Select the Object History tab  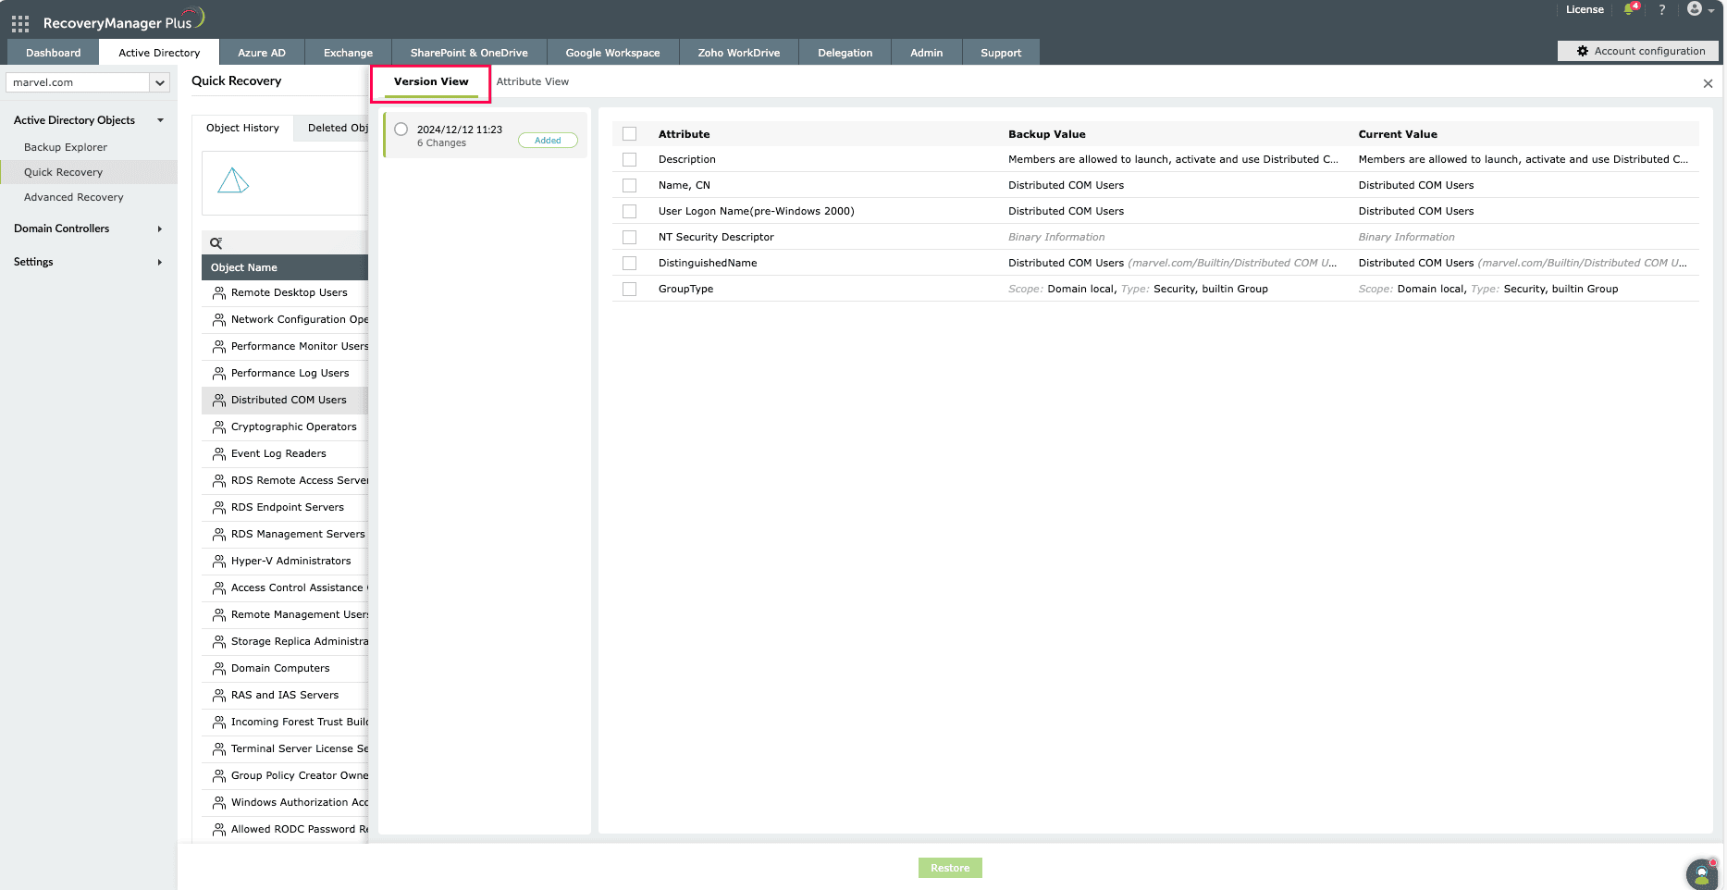tap(242, 128)
